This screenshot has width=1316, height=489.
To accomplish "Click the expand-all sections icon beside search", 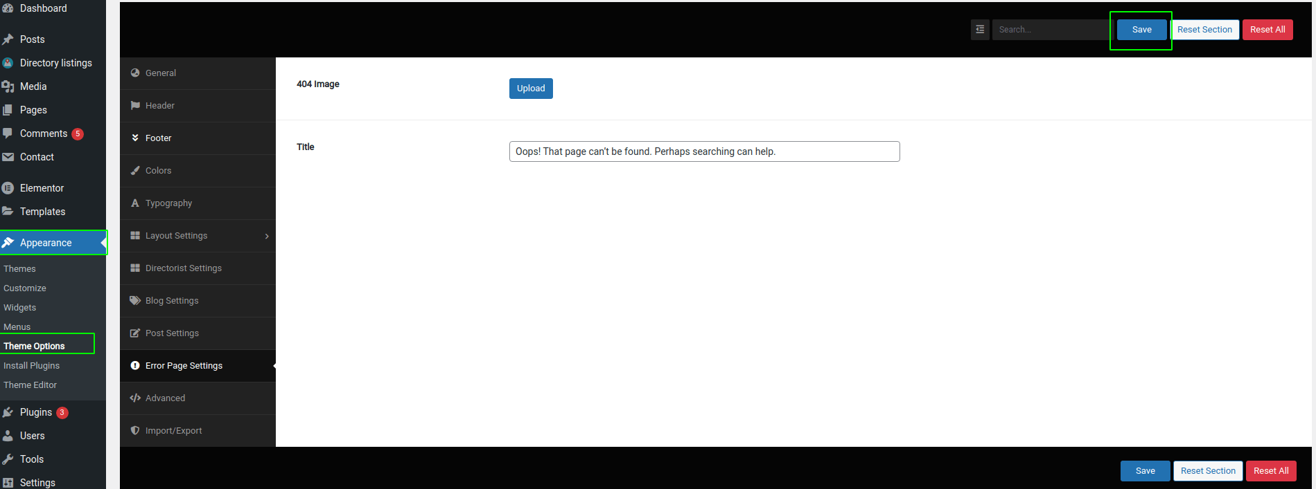I will [x=980, y=30].
